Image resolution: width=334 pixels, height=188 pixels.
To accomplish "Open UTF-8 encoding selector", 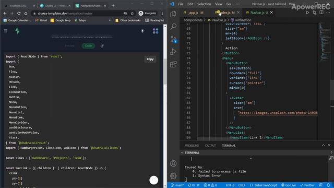I will (230, 185).
